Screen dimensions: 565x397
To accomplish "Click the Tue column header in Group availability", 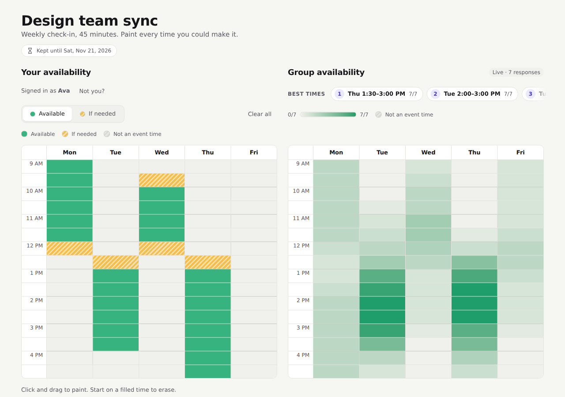I will (382, 153).
